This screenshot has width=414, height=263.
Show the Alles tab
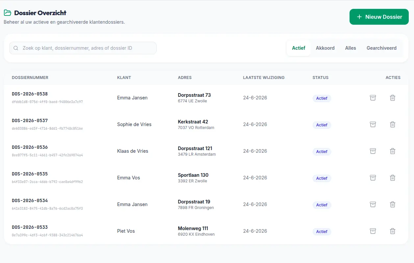(x=351, y=48)
